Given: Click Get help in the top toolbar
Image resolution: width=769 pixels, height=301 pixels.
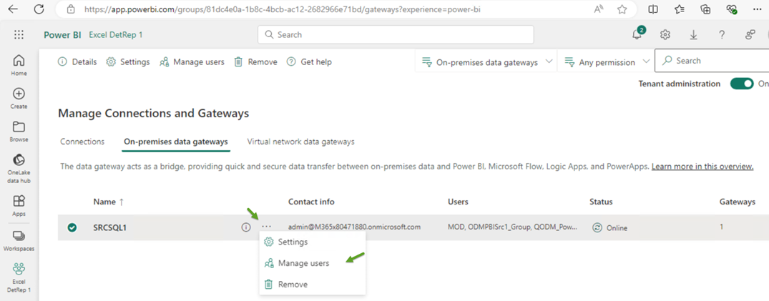Looking at the screenshot, I should coord(309,61).
